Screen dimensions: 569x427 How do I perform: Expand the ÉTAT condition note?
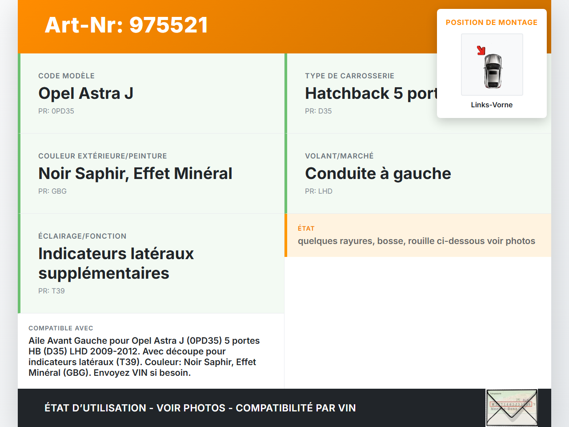416,241
